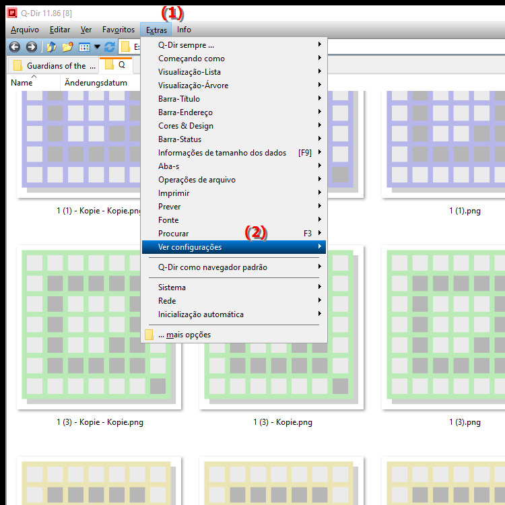This screenshot has height=505, width=505.
Task: Open the Fonte menu entry
Action: [x=234, y=220]
